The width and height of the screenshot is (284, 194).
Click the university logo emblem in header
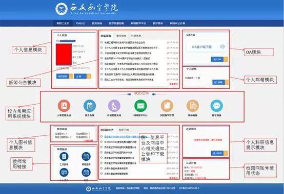coord(62,9)
